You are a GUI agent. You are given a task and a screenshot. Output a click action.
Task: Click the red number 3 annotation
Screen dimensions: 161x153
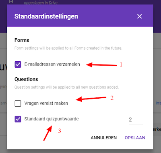pos(60,130)
